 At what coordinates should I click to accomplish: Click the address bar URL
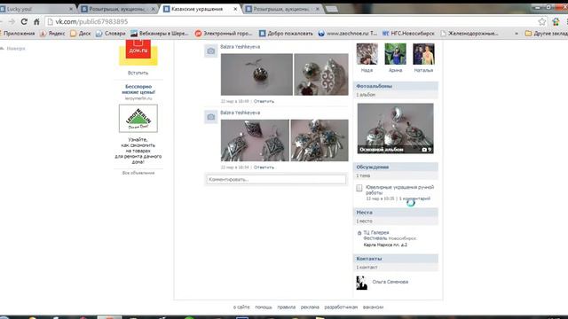click(x=91, y=21)
